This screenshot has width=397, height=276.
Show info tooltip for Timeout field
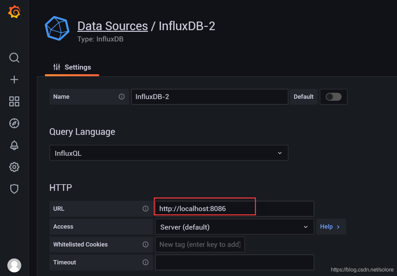(x=145, y=262)
